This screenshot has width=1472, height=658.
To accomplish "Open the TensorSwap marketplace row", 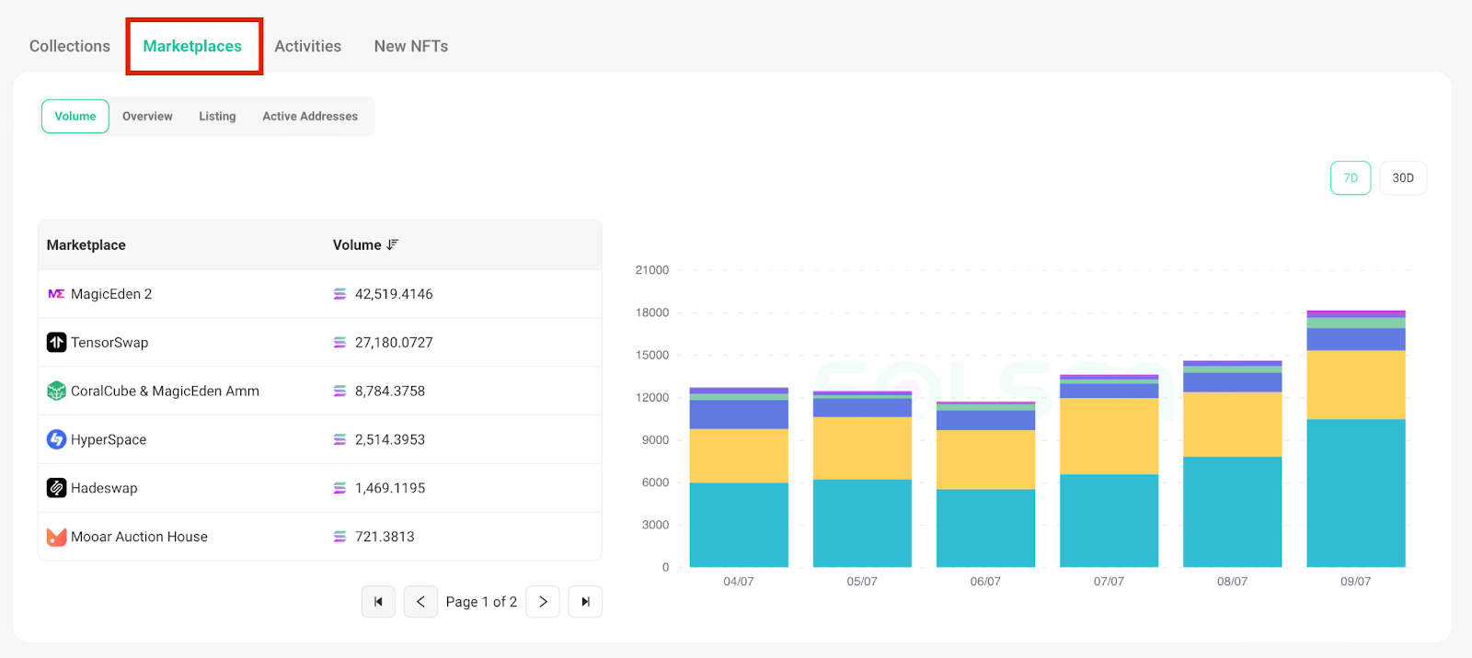I will pos(320,343).
